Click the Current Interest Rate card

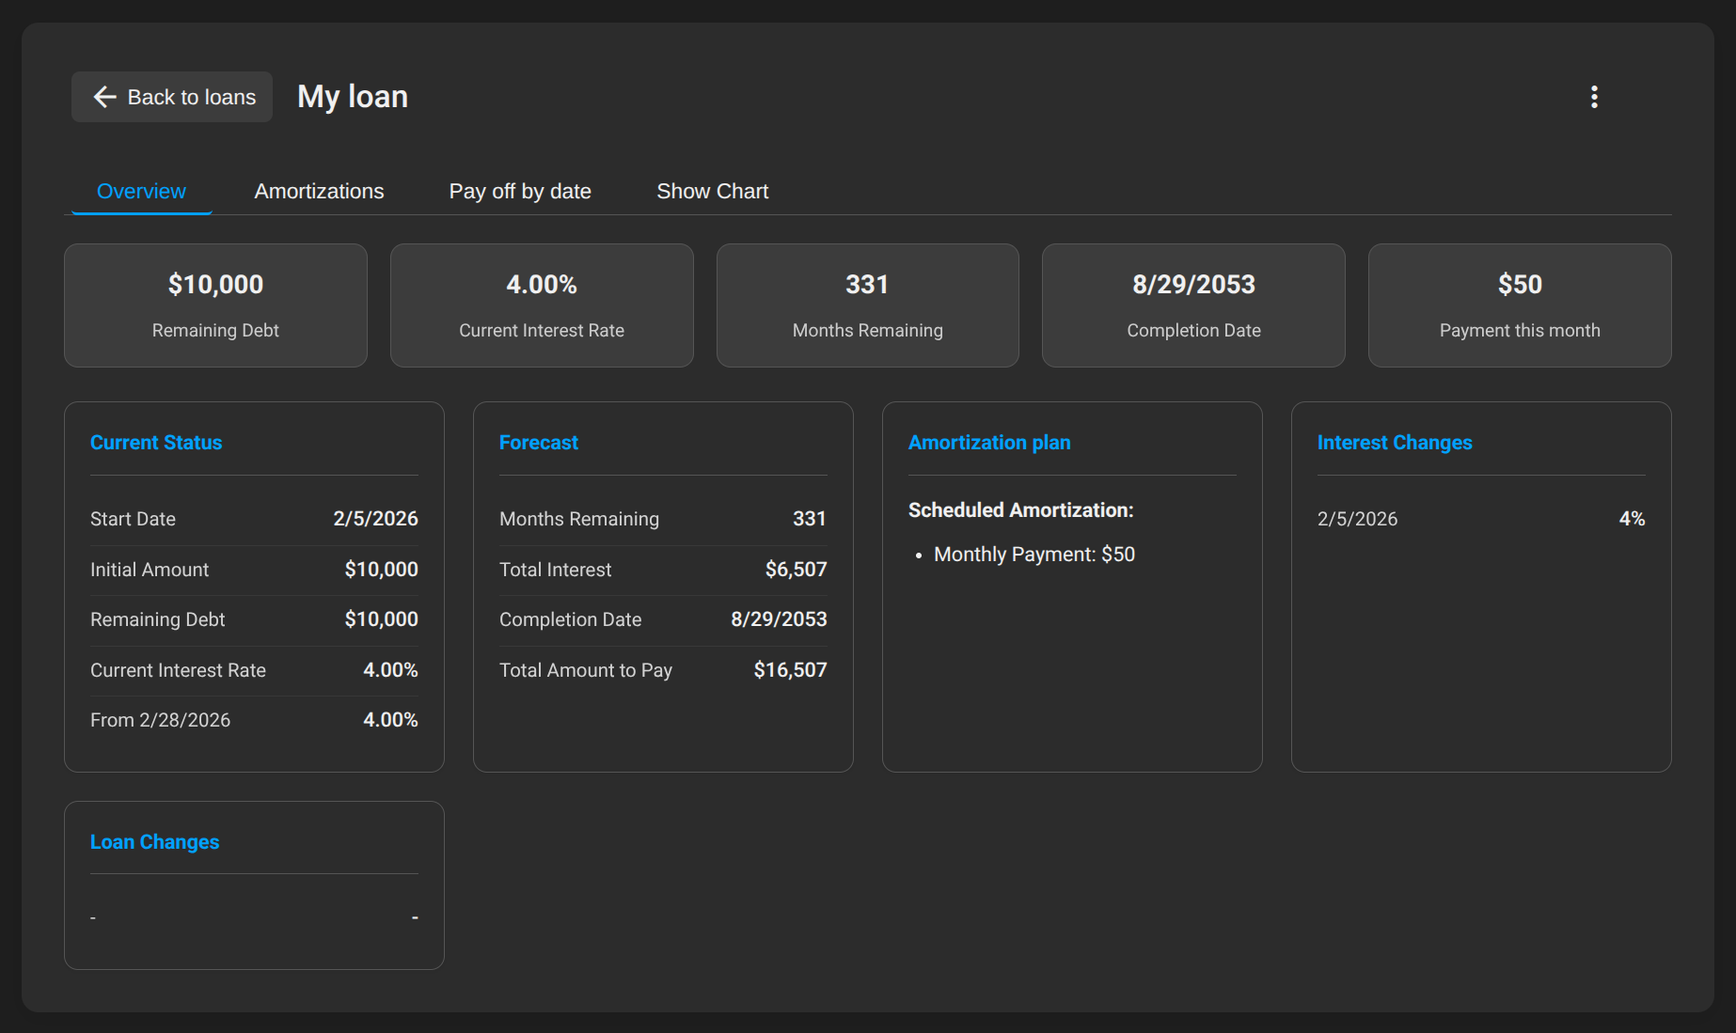tap(541, 305)
